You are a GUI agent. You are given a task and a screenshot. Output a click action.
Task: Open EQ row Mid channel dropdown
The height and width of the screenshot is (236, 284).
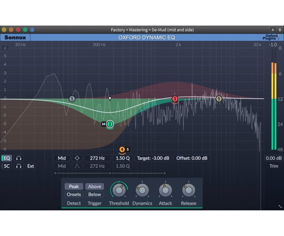pyautogui.click(x=62, y=158)
